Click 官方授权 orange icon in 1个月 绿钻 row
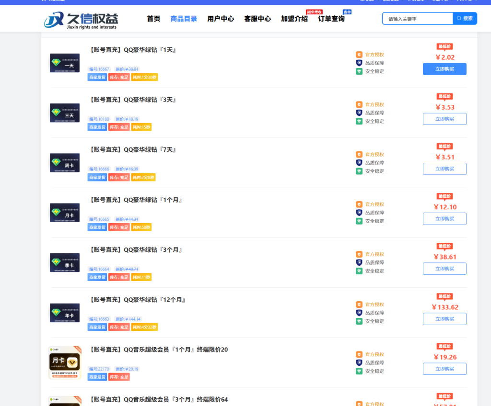 click(359, 204)
